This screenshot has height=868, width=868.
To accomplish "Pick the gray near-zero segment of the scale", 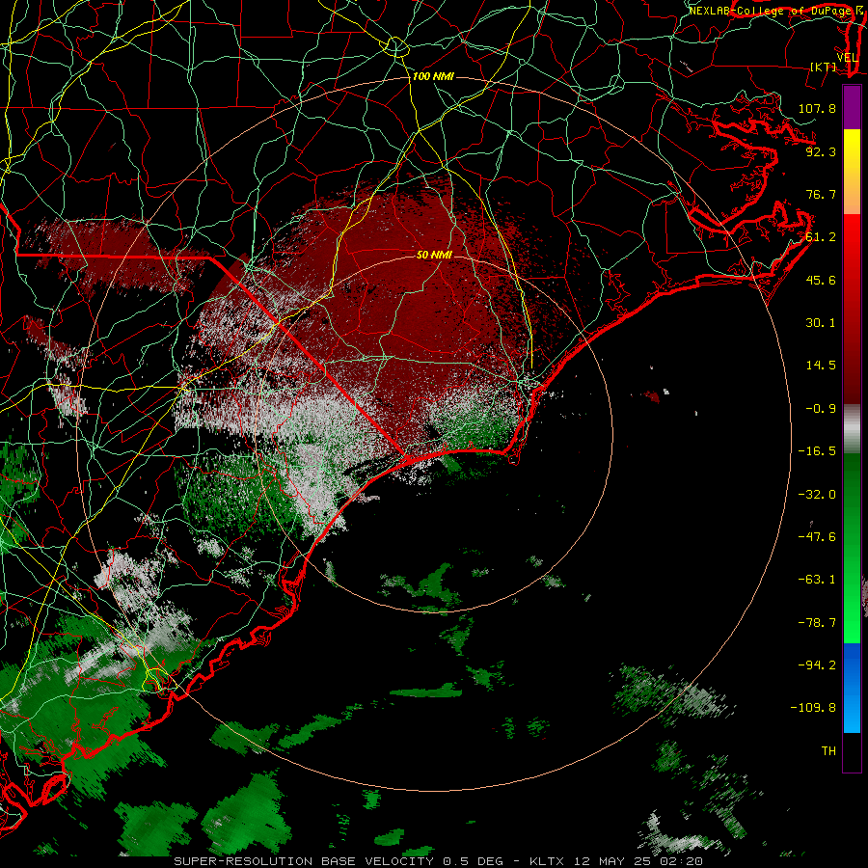I will pos(852,429).
